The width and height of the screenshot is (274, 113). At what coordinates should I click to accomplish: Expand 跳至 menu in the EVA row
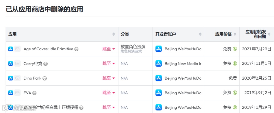coord(109,93)
